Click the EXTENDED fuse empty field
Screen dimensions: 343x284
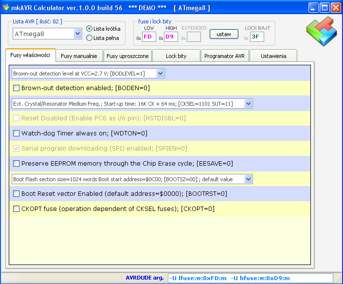coord(194,37)
